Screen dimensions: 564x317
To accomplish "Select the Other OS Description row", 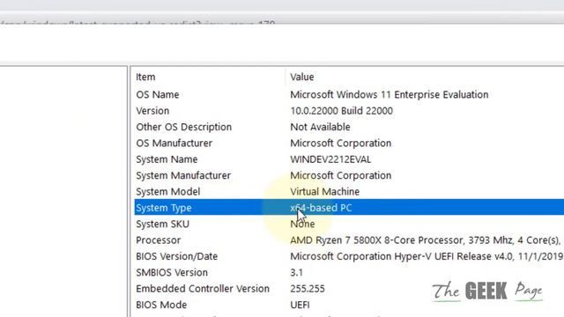I will tap(184, 127).
